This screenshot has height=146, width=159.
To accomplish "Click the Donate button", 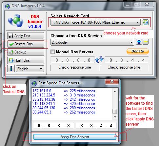I will point(138,51).
